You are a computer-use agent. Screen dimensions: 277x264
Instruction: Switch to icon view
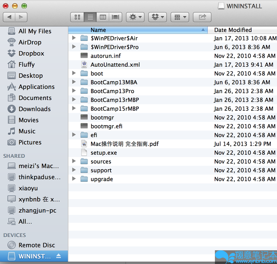(77, 17)
